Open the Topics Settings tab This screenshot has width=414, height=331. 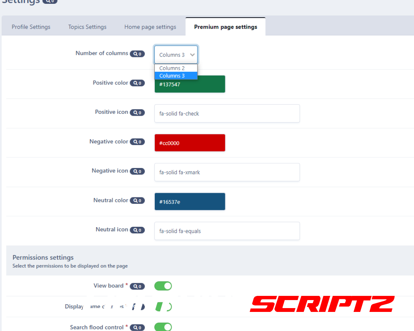pyautogui.click(x=87, y=27)
